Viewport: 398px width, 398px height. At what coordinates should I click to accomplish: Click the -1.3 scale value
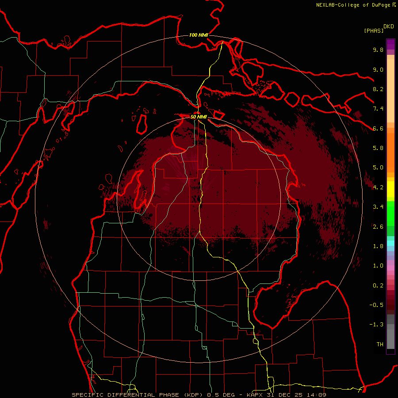pyautogui.click(x=376, y=325)
